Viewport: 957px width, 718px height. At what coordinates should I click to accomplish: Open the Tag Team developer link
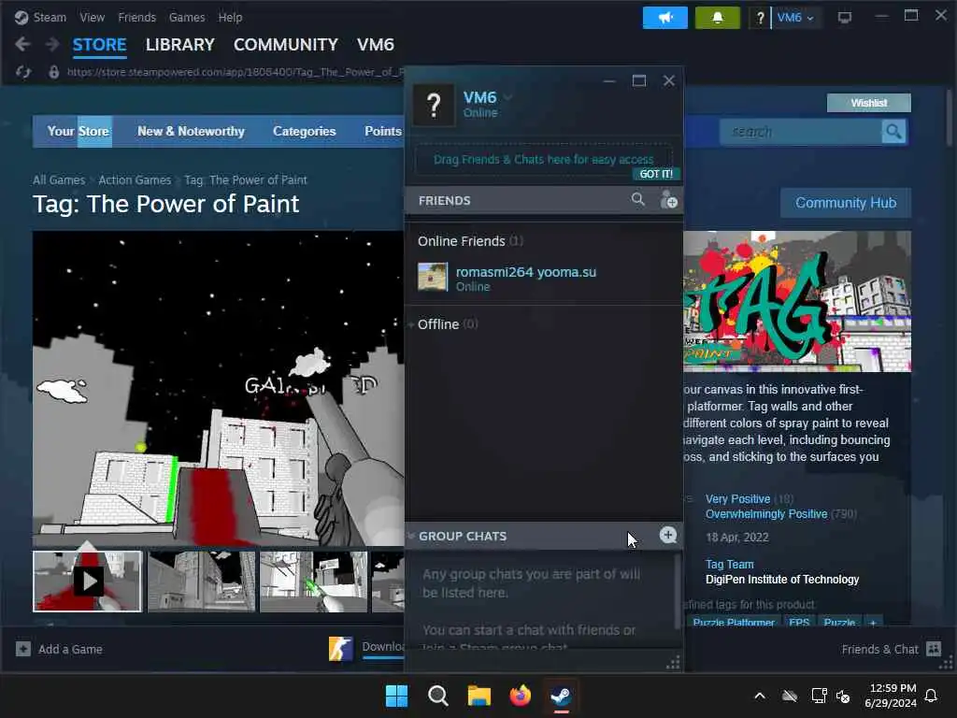(x=729, y=564)
